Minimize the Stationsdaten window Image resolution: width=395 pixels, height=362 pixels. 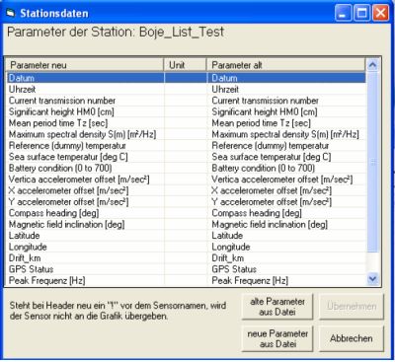(343, 13)
